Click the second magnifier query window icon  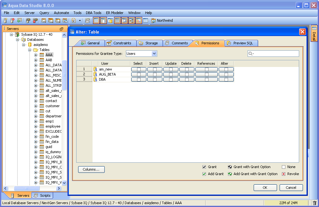(x=51, y=20)
